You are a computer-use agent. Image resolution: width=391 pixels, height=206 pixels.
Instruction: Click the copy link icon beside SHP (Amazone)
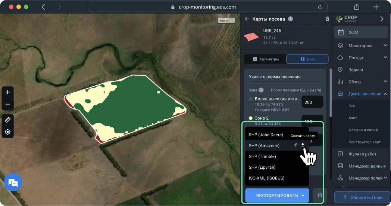295,145
